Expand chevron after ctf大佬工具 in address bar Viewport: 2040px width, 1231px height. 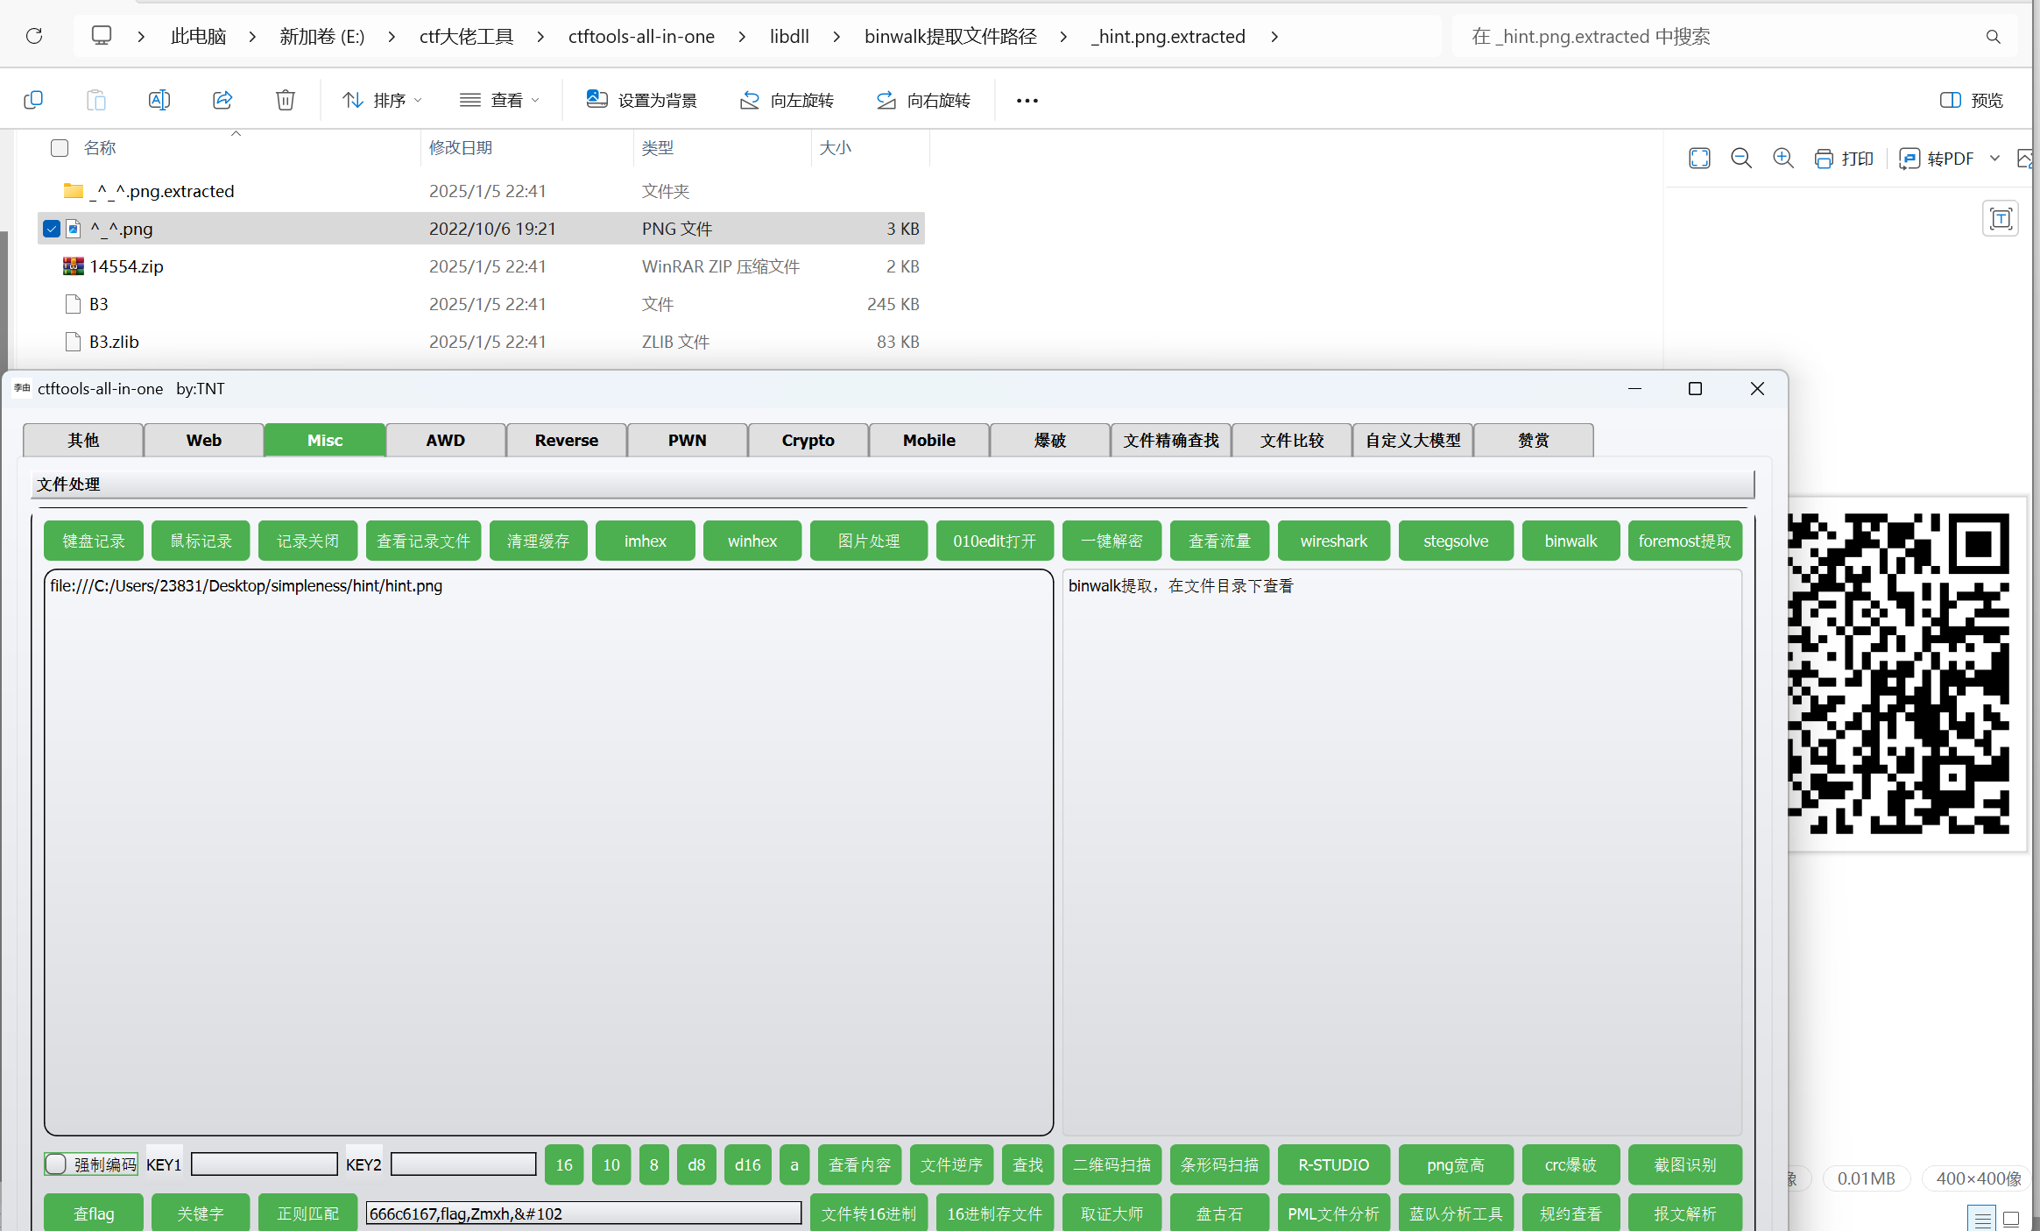tap(540, 37)
